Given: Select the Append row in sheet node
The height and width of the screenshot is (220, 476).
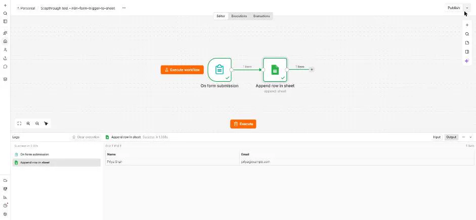Looking at the screenshot, I should click(x=275, y=70).
